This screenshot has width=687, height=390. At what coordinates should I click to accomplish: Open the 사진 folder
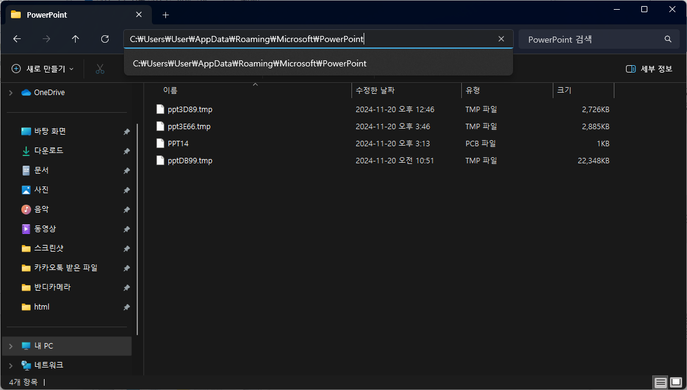tap(41, 190)
